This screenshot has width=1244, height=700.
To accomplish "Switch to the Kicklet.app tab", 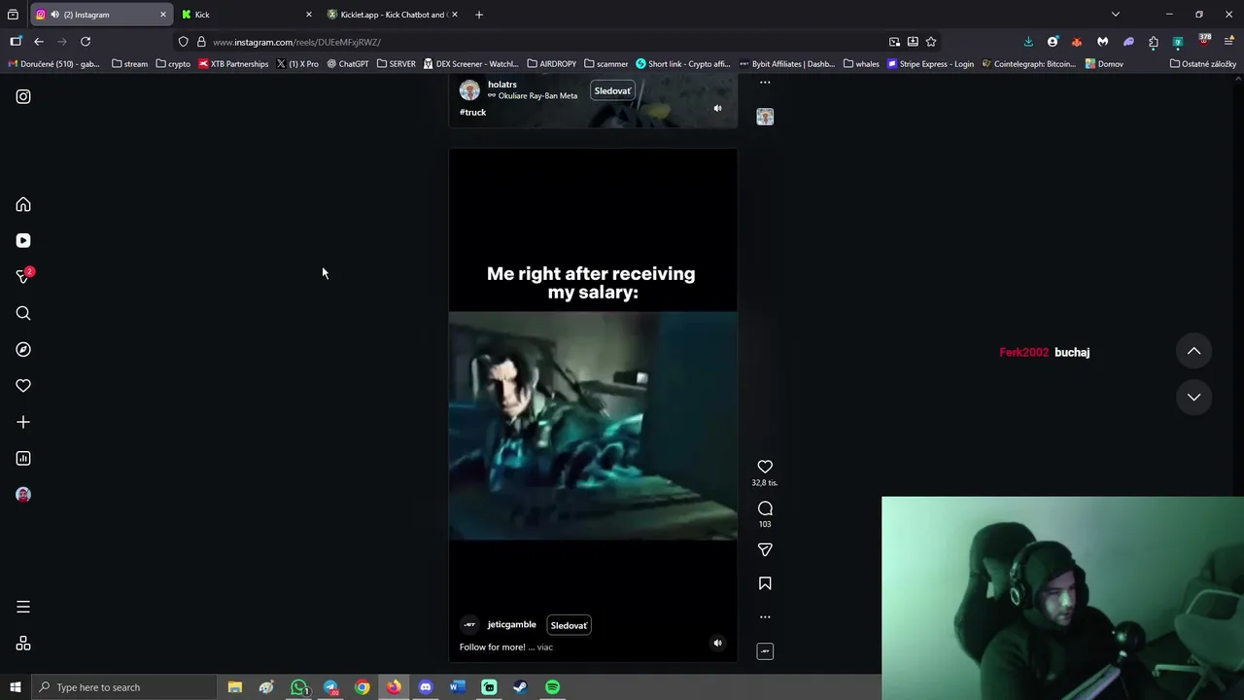I will (393, 15).
